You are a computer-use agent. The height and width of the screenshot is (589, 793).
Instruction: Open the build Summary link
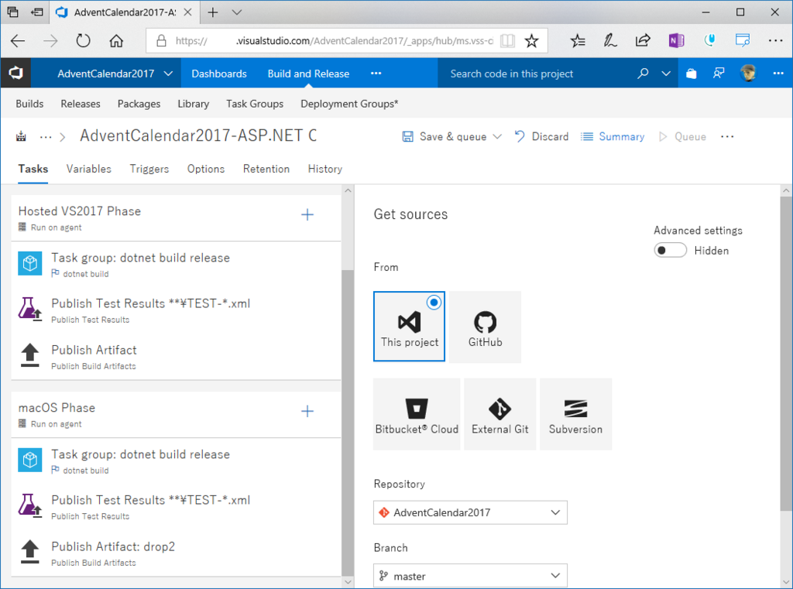click(613, 136)
